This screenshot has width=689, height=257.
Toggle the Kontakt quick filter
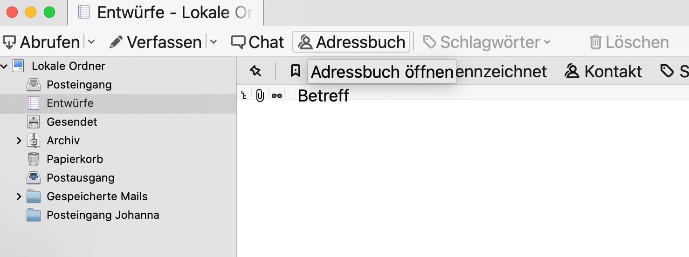[x=603, y=71]
